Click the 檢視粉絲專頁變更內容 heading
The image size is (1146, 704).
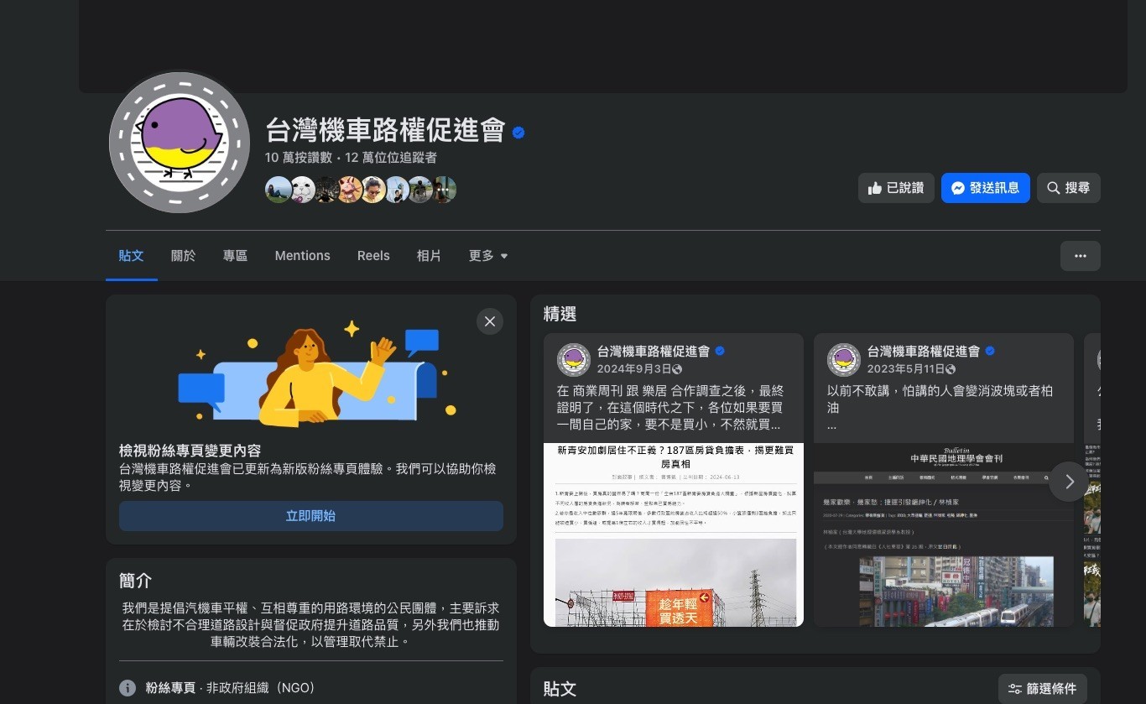[x=190, y=451]
